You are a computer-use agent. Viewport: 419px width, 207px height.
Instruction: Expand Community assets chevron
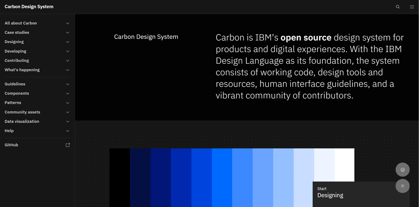[68, 112]
